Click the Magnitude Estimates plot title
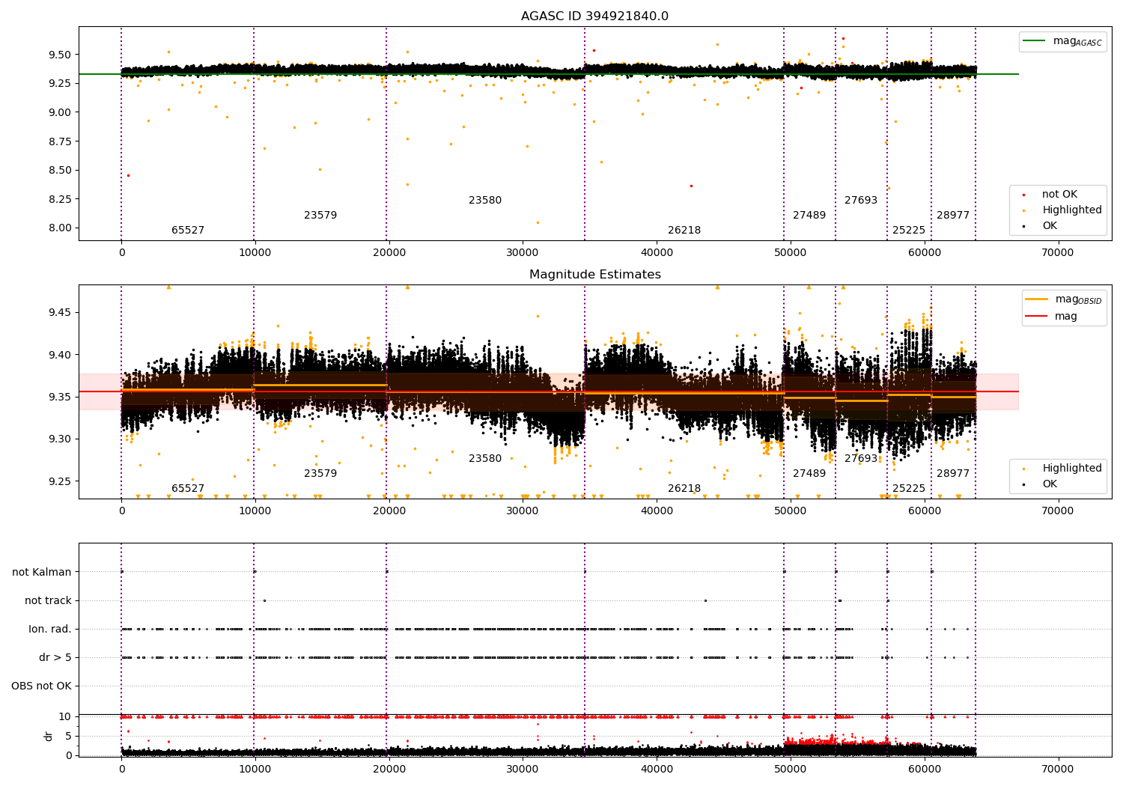This screenshot has width=1123, height=786. (594, 275)
